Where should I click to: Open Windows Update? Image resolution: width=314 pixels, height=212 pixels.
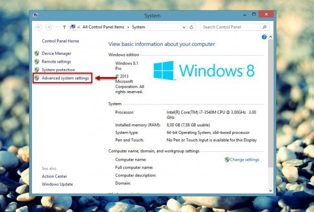57,184
